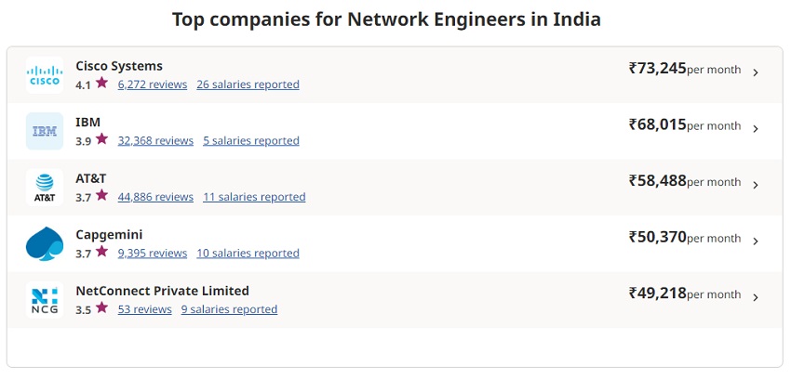Open IBM details via right chevron
Image resolution: width=791 pixels, height=378 pixels.
(755, 129)
